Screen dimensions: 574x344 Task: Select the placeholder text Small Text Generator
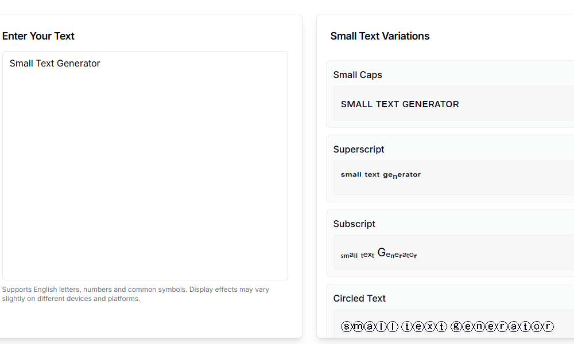[x=55, y=63]
